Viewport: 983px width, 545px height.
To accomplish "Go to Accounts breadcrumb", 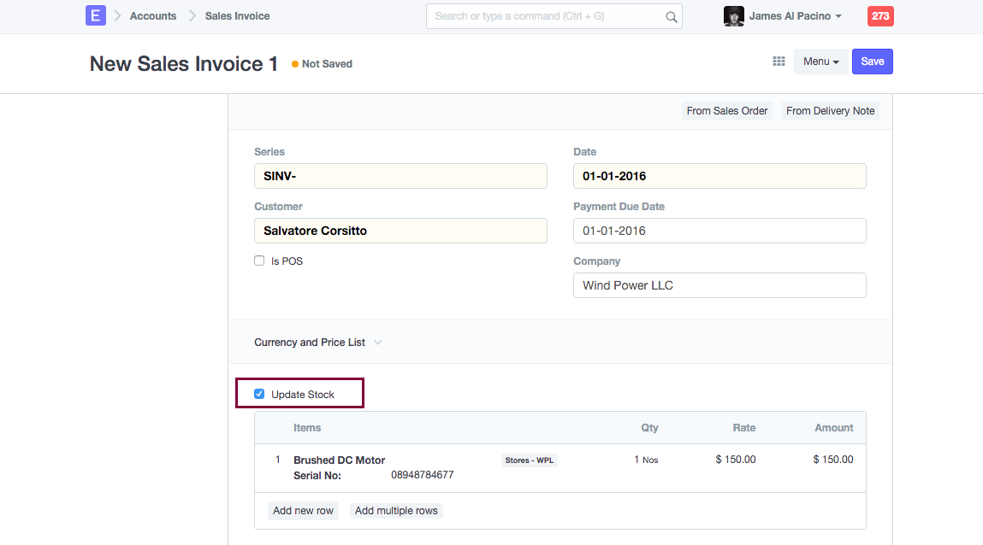I will click(153, 16).
